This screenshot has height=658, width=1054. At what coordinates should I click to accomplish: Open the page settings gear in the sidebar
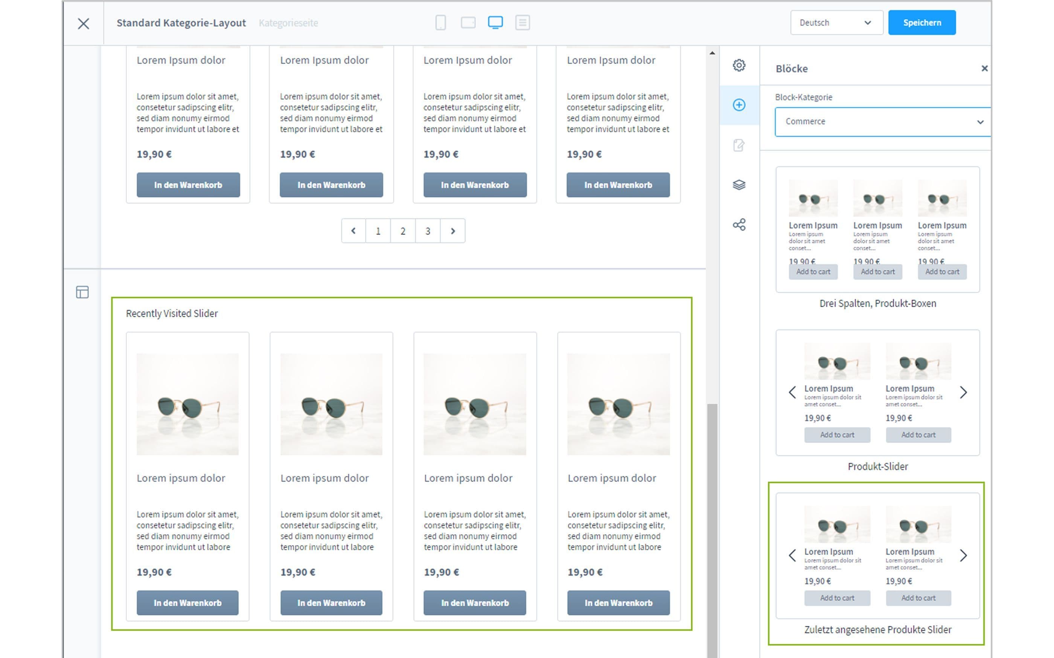739,65
